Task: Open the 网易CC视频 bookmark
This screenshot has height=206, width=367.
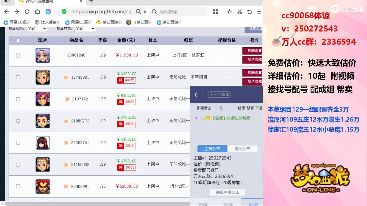Action: click(17, 22)
